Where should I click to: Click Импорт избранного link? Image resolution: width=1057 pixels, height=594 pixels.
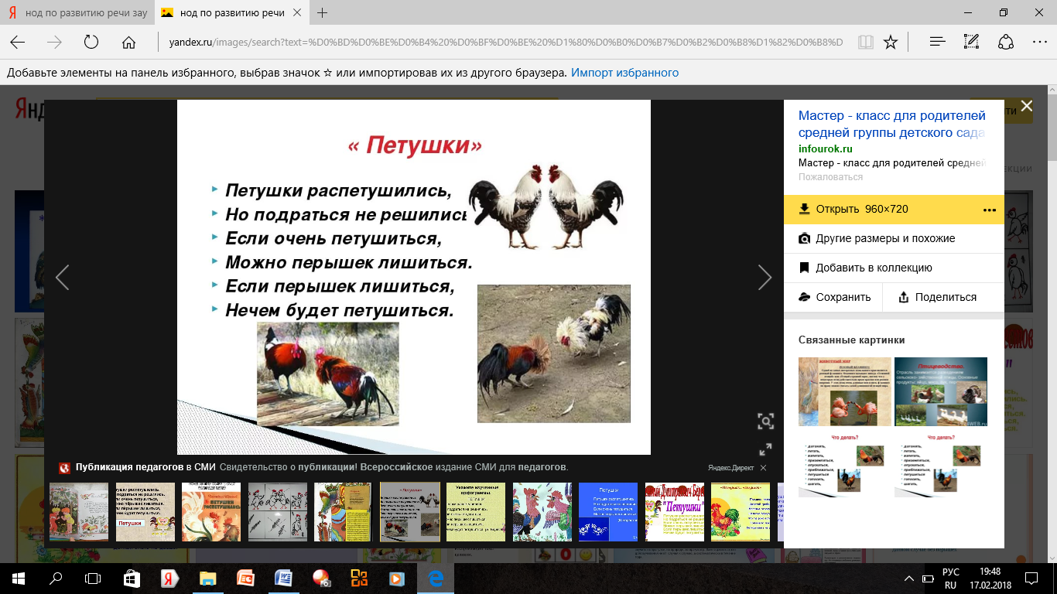[x=624, y=73]
